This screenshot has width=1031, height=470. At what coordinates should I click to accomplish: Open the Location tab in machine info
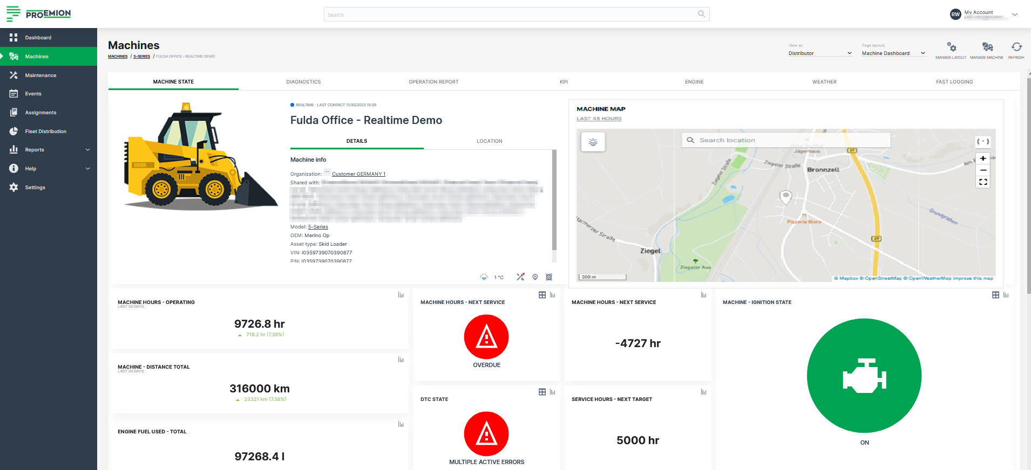489,141
